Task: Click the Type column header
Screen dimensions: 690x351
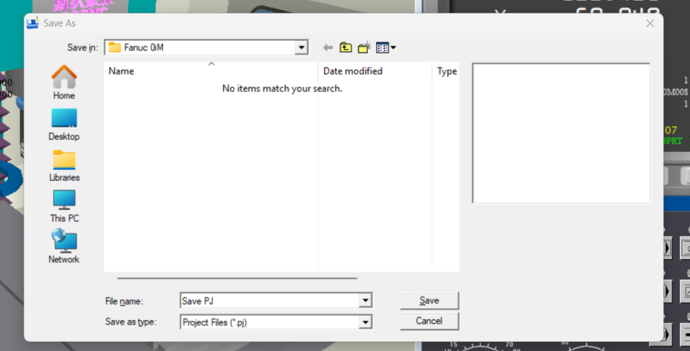Action: (447, 71)
